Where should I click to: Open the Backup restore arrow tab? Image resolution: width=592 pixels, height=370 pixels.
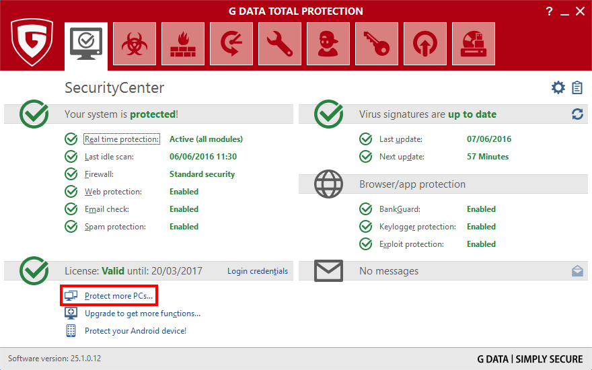(x=231, y=44)
